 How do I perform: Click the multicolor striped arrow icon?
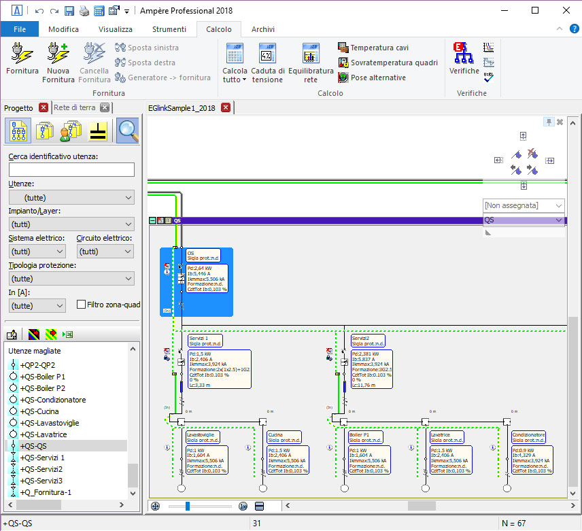pyautogui.click(x=34, y=335)
